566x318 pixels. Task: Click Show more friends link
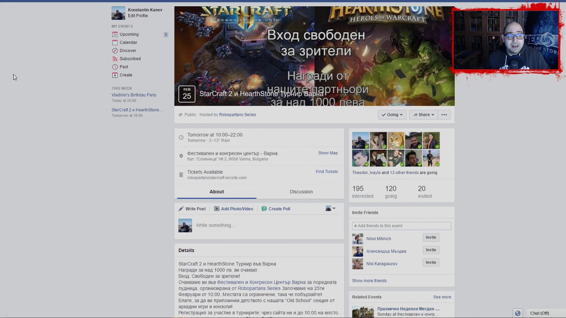(x=369, y=281)
